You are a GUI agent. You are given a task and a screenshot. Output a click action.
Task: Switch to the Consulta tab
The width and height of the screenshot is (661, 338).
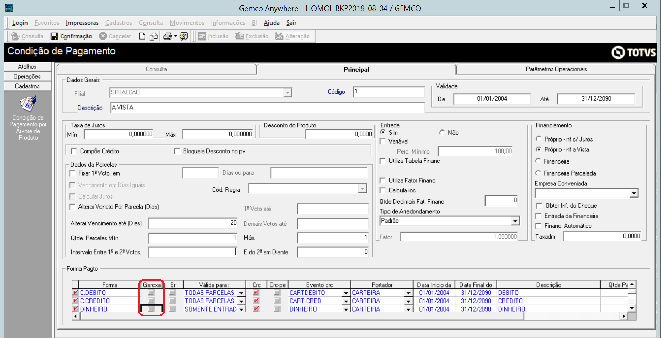[156, 69]
